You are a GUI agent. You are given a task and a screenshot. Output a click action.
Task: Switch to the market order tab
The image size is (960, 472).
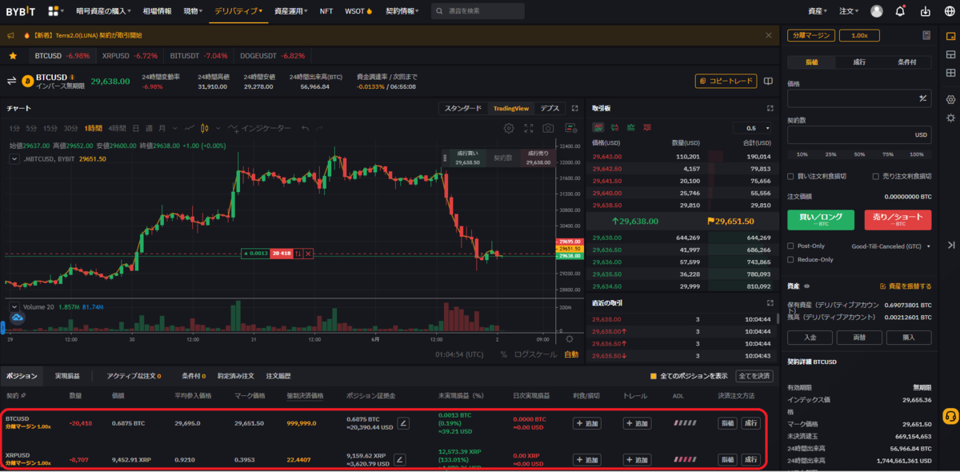tap(859, 62)
